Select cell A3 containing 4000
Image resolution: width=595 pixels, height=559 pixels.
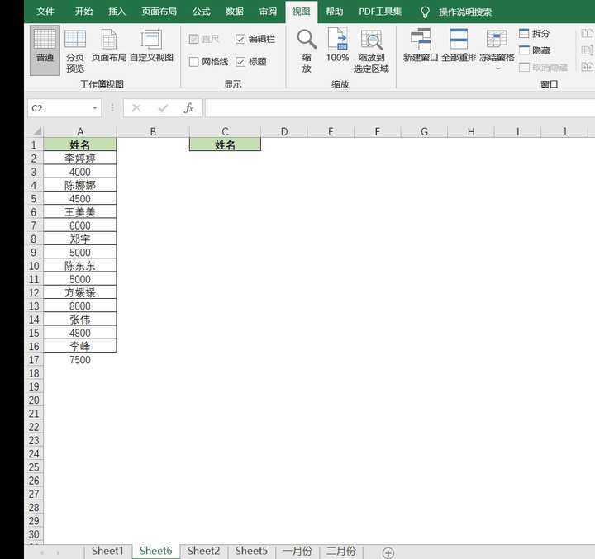click(80, 172)
